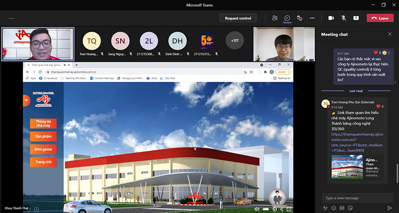This screenshot has height=213, width=399.
Task: Open the Teaching APA Style bookmark
Action: (x=74, y=78)
